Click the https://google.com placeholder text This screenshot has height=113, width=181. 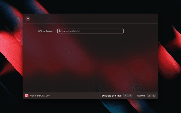pos(70,31)
